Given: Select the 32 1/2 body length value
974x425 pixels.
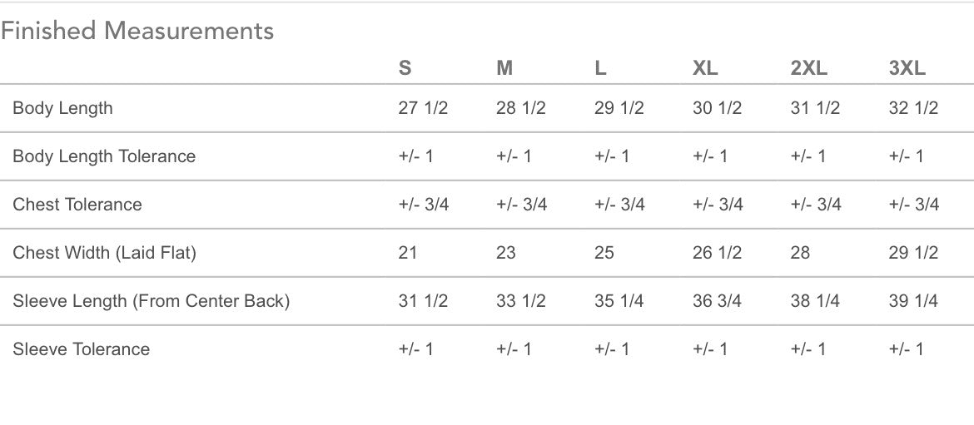Looking at the screenshot, I should tap(913, 108).
